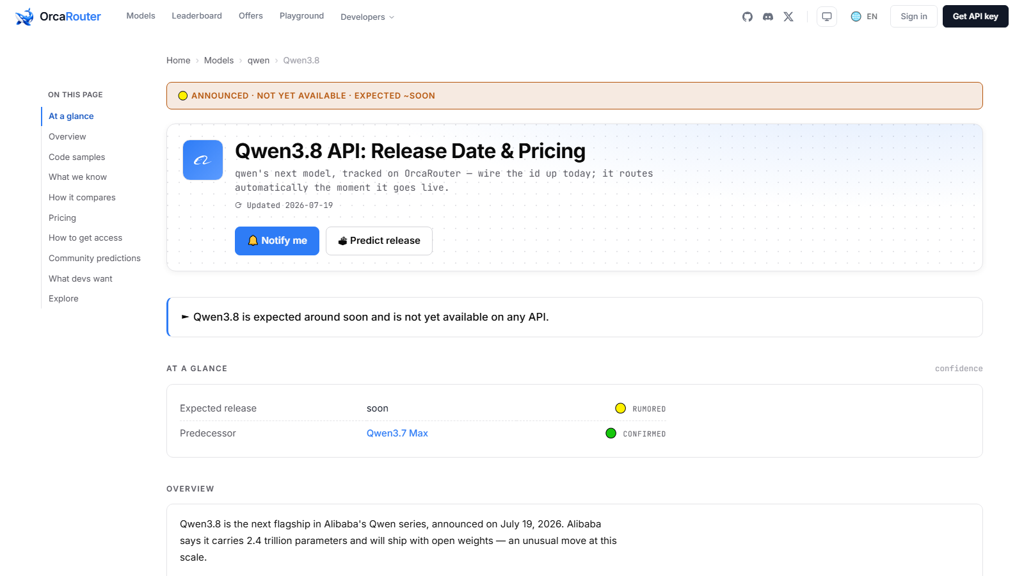
Task: Click the Notify me button
Action: click(x=277, y=241)
